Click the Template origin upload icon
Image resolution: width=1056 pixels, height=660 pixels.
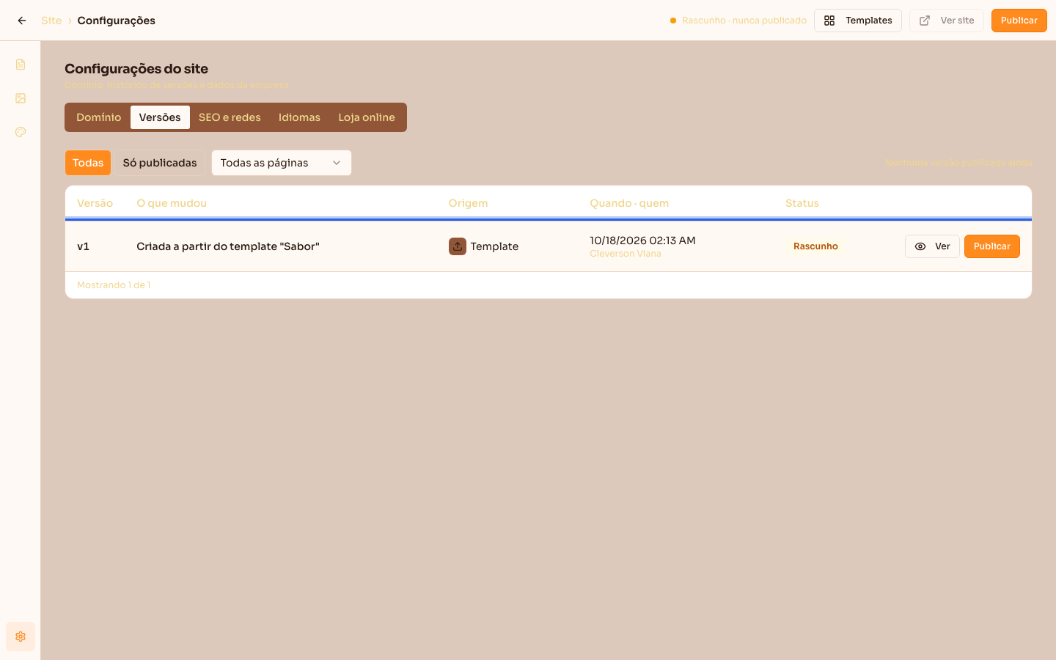(x=458, y=246)
